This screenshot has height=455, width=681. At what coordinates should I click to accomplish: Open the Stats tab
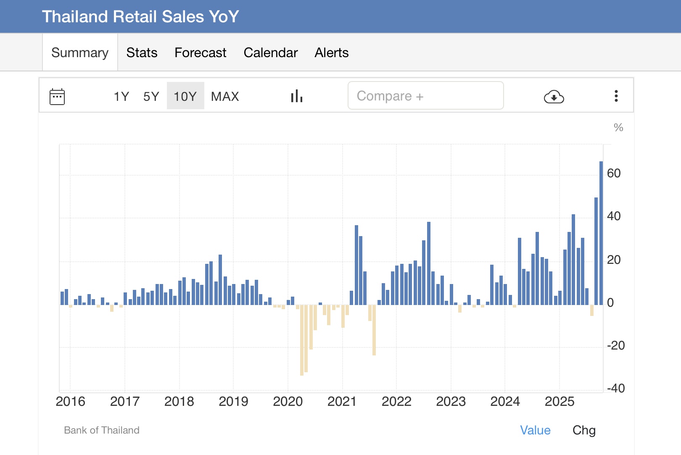click(x=142, y=53)
